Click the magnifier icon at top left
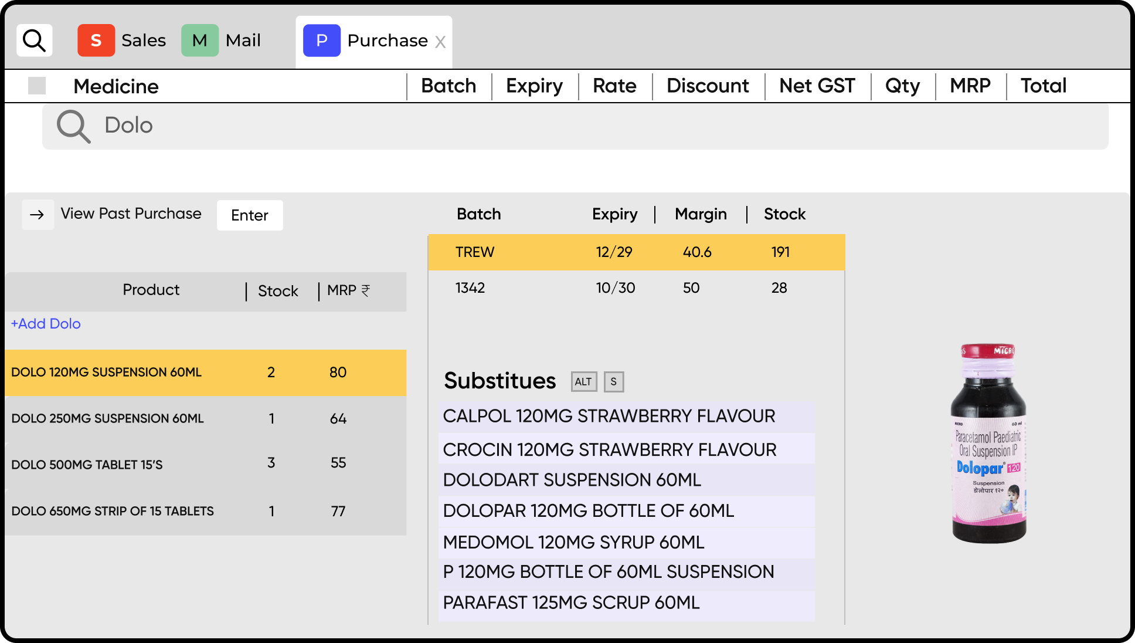1135x643 pixels. tap(34, 40)
